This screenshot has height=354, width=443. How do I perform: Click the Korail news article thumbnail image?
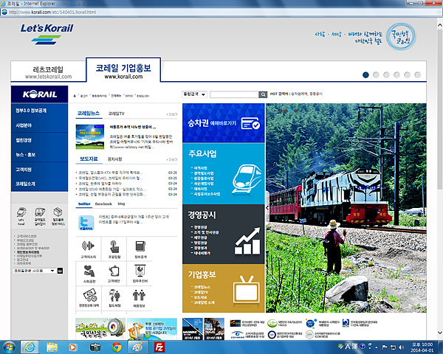tap(90, 136)
